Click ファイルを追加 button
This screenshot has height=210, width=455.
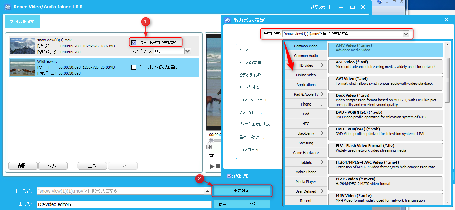coord(22,21)
